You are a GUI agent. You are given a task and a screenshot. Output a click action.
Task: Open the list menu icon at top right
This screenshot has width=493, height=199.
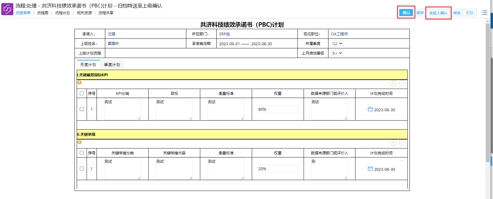pyautogui.click(x=484, y=13)
